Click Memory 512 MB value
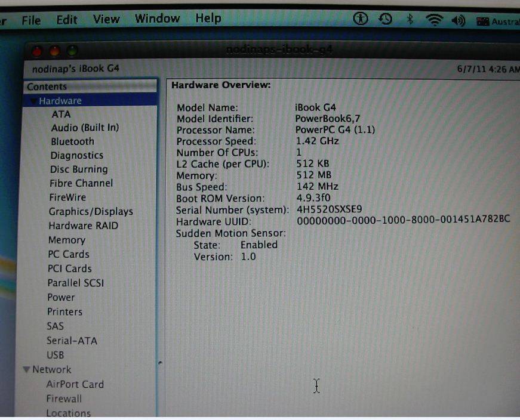 pos(313,175)
